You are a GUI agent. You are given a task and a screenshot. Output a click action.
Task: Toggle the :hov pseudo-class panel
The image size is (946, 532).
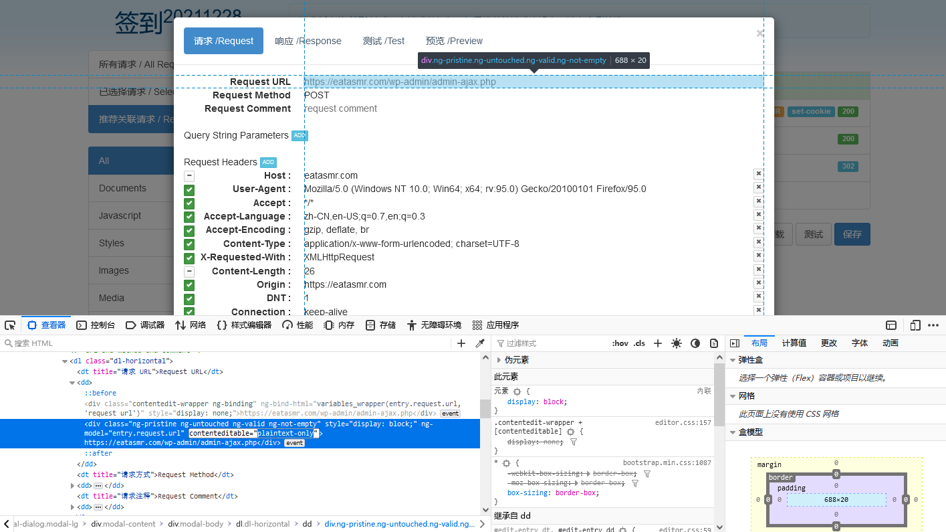(x=620, y=343)
